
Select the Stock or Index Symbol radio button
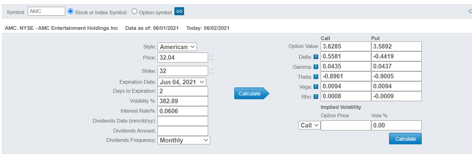(x=70, y=12)
